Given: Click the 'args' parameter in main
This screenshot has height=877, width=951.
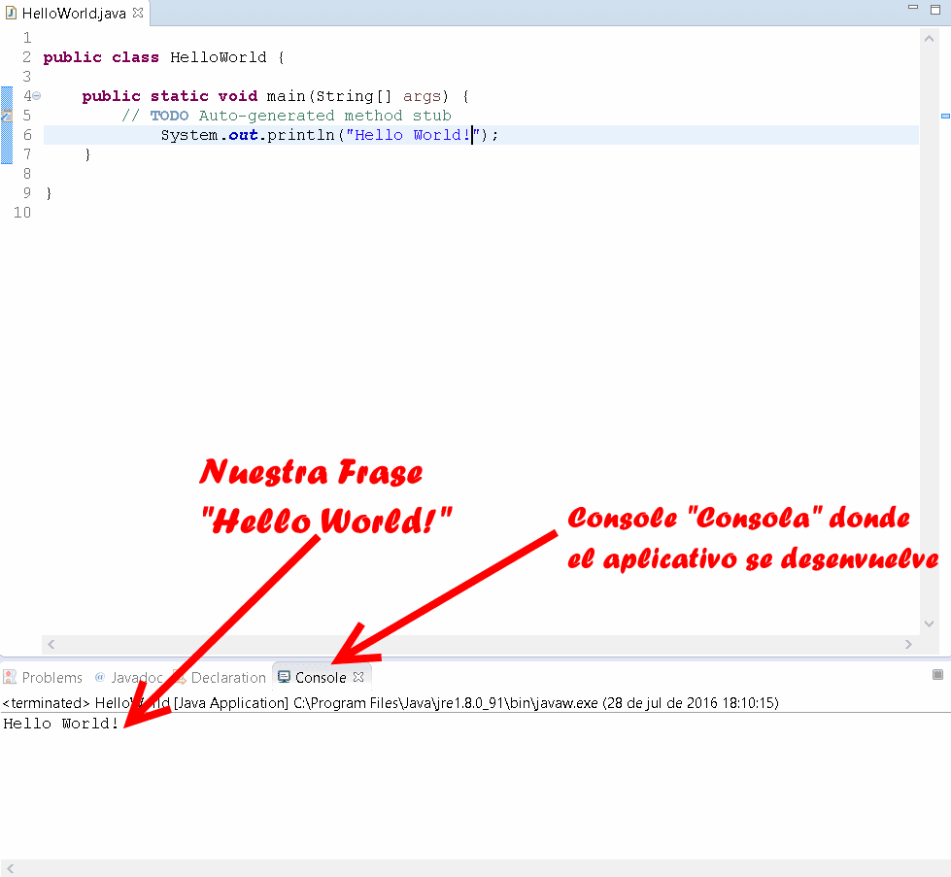Looking at the screenshot, I should pyautogui.click(x=423, y=96).
